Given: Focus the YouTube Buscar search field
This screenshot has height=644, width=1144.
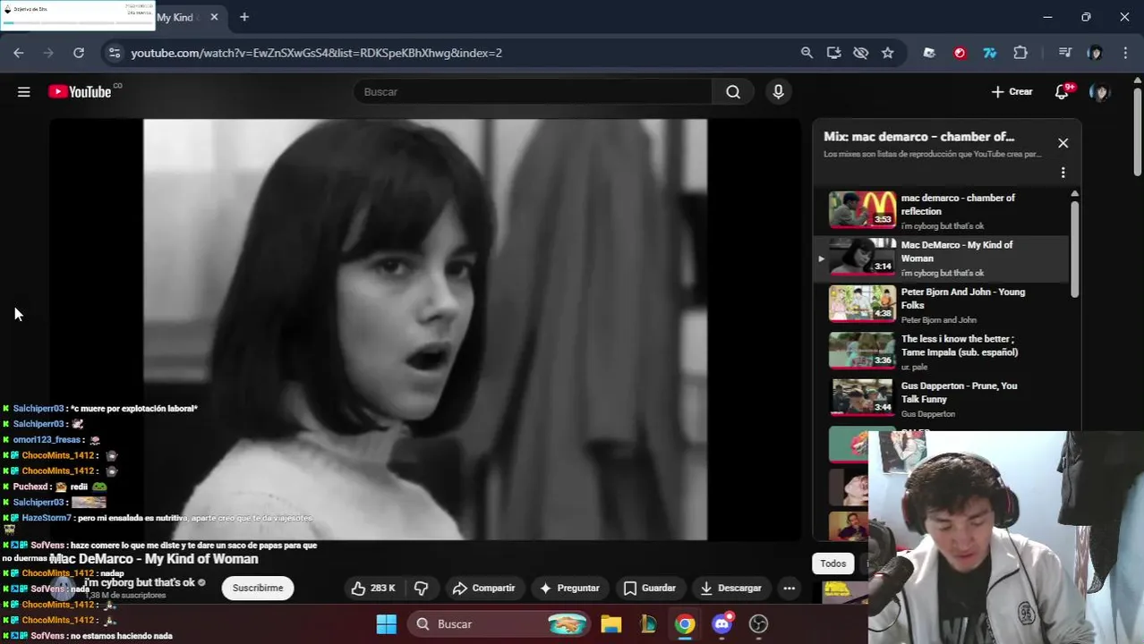Looking at the screenshot, I should pos(533,91).
